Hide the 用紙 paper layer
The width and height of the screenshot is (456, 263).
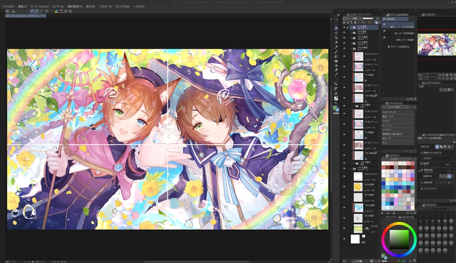click(x=344, y=239)
